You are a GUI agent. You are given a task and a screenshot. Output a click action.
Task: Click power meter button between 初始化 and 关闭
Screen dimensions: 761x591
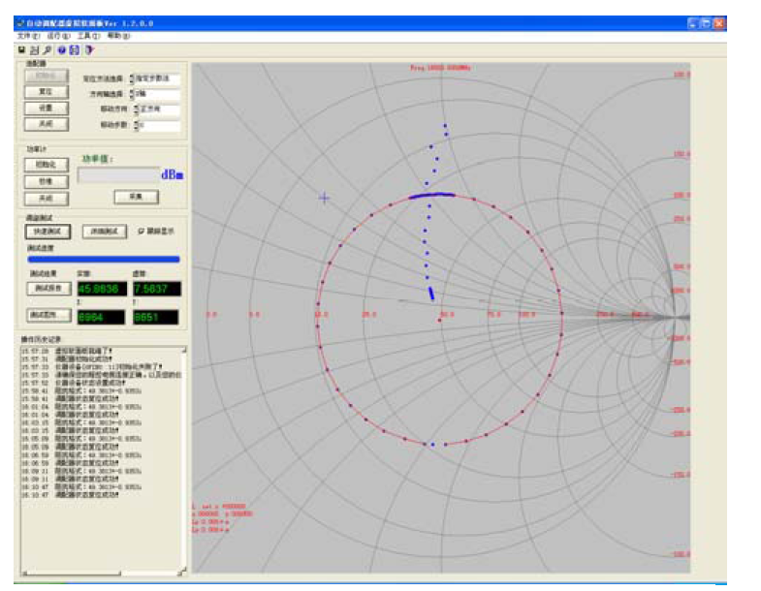[47, 181]
